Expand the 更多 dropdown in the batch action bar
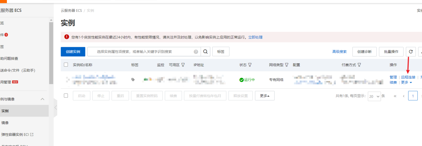 pyautogui.click(x=265, y=96)
